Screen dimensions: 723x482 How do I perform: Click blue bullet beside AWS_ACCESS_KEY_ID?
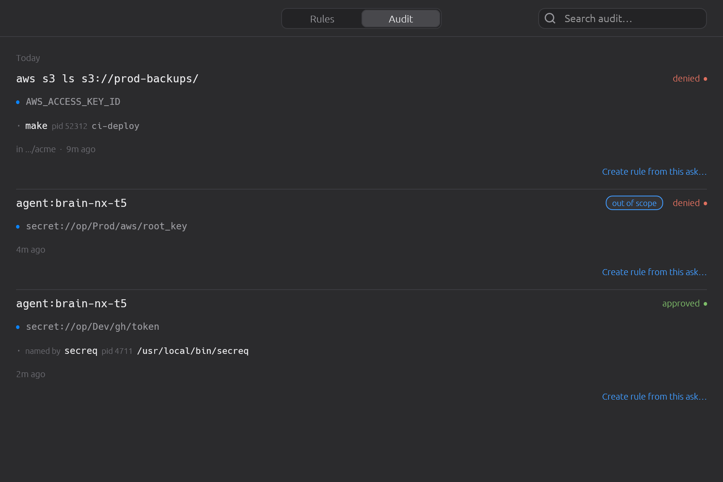18,102
